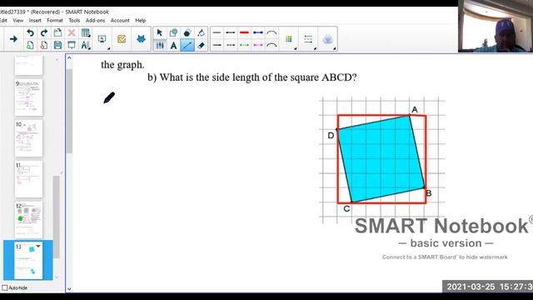Select the Shapes tool

173,32
